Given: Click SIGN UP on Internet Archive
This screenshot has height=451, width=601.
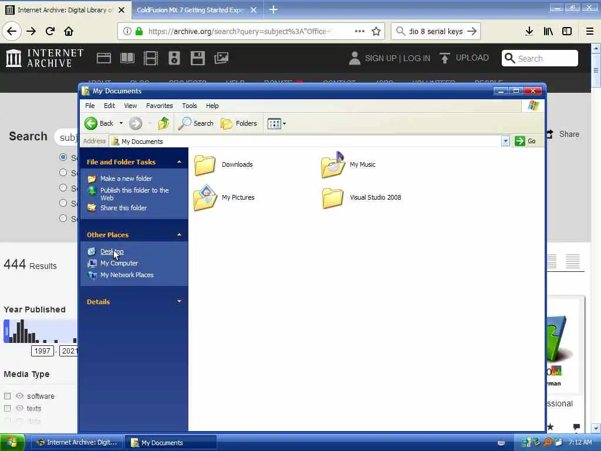Looking at the screenshot, I should tap(380, 58).
